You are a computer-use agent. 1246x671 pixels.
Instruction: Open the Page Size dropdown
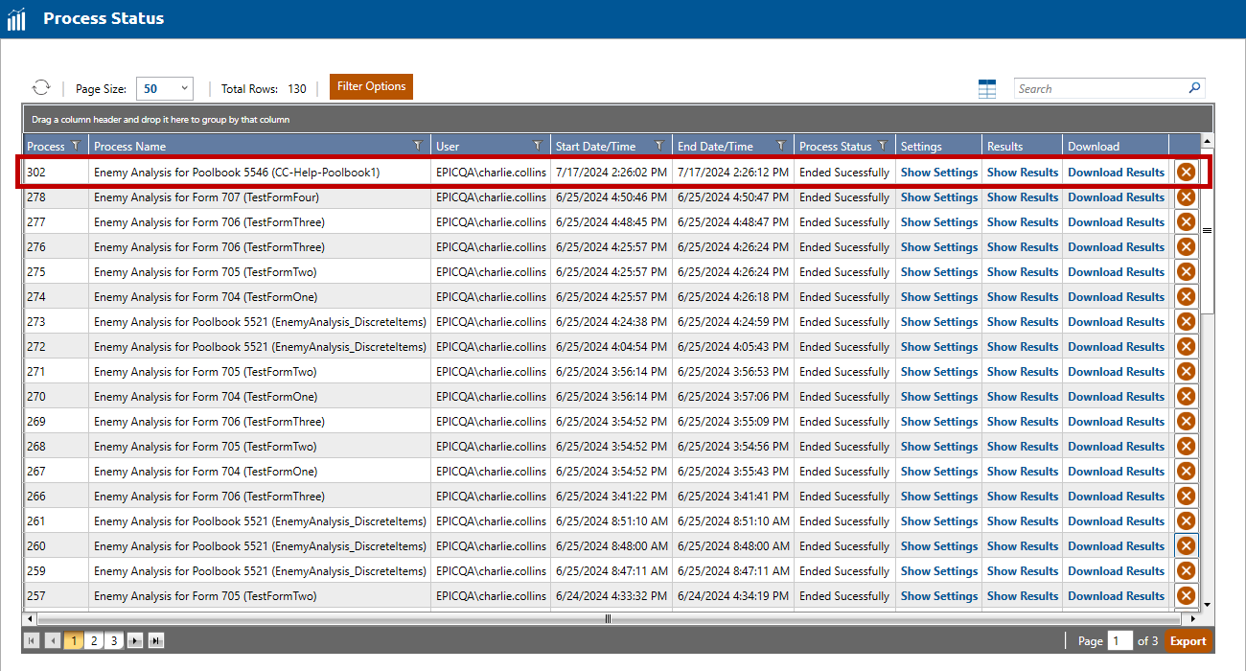(x=165, y=89)
